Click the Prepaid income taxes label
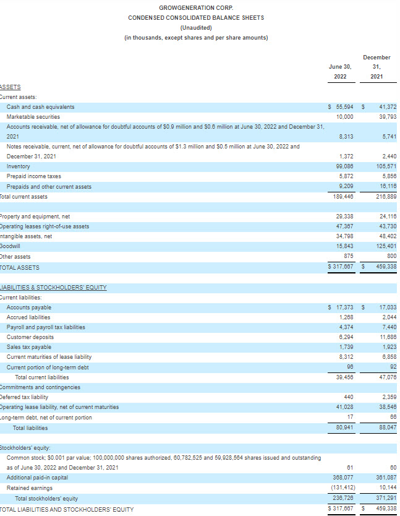The height and width of the screenshot is (516, 400). pyautogui.click(x=34, y=176)
